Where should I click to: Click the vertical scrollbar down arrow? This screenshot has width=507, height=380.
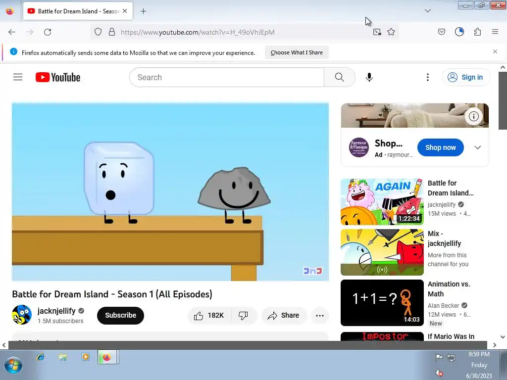coord(503,336)
